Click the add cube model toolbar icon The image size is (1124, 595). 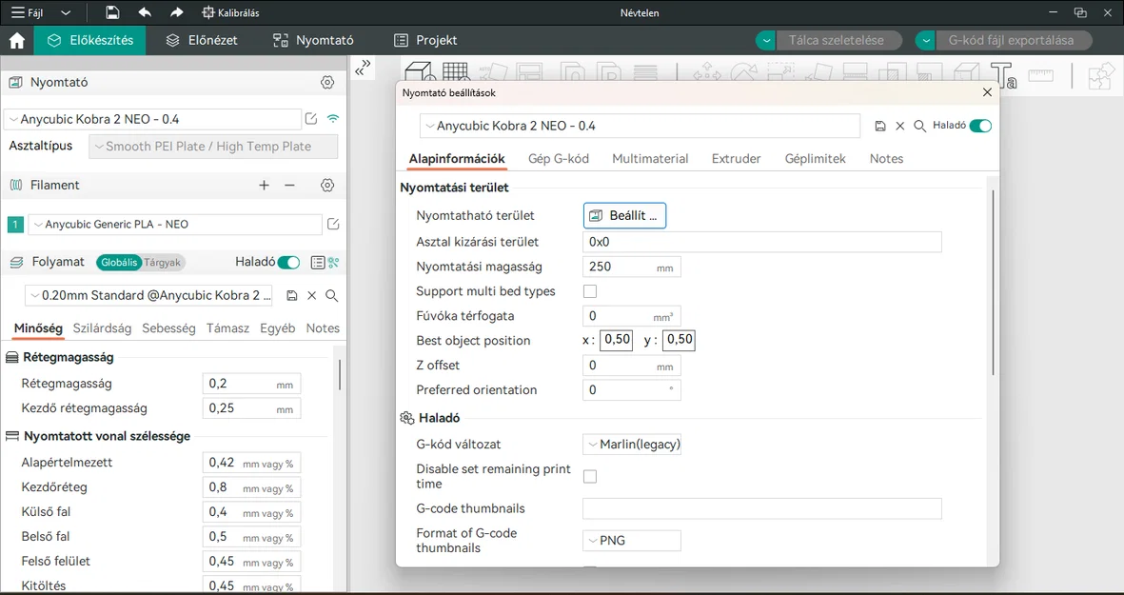pos(419,71)
